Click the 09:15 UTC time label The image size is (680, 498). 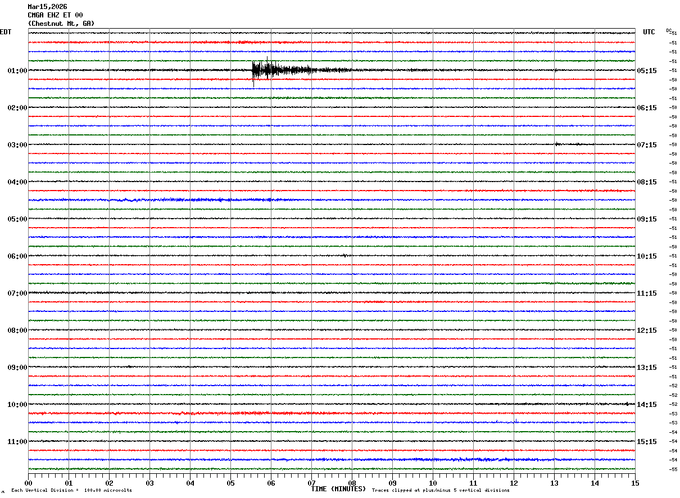(x=646, y=219)
